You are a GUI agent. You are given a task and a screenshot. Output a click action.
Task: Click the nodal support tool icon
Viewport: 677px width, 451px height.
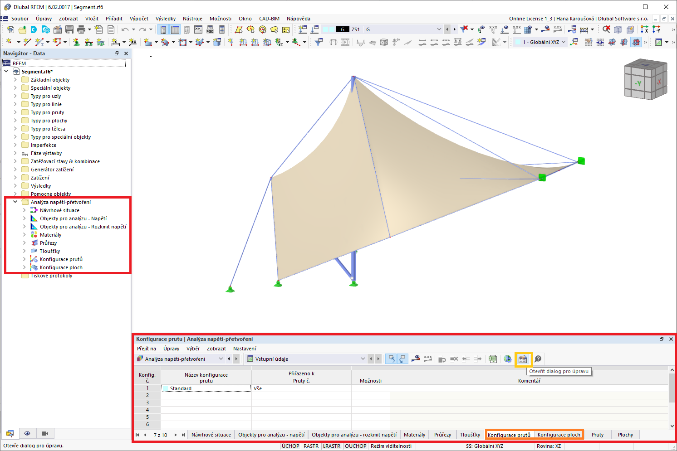tap(76, 42)
